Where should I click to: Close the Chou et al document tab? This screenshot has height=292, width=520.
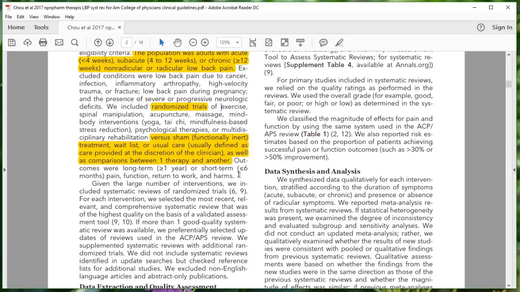tap(119, 28)
